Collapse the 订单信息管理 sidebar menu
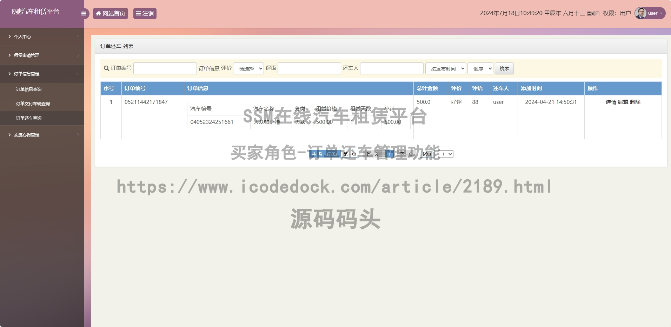The height and width of the screenshot is (327, 671). (42, 74)
